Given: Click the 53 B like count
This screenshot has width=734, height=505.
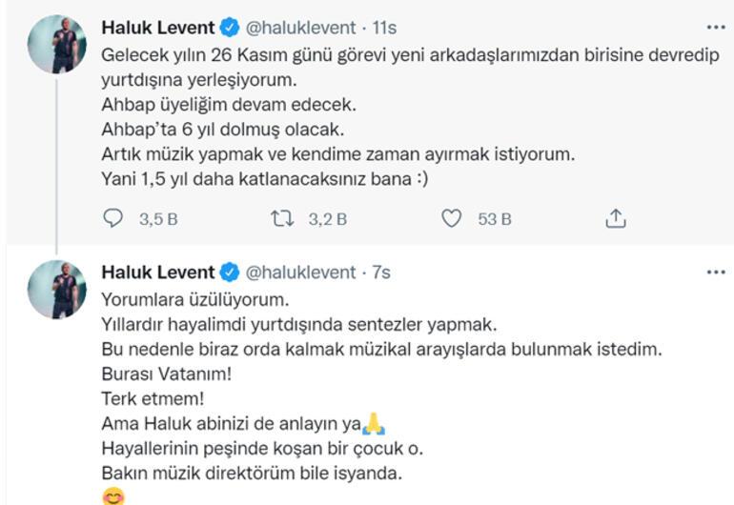Looking at the screenshot, I should (x=495, y=219).
